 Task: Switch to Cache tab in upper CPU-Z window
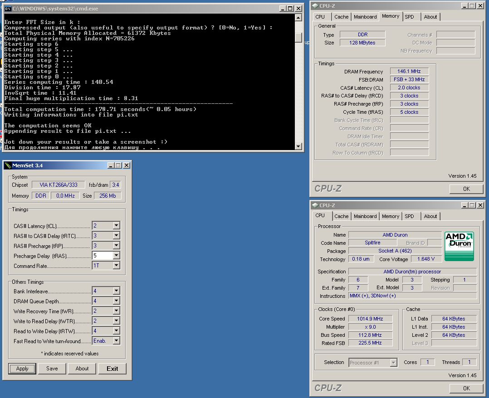[341, 17]
